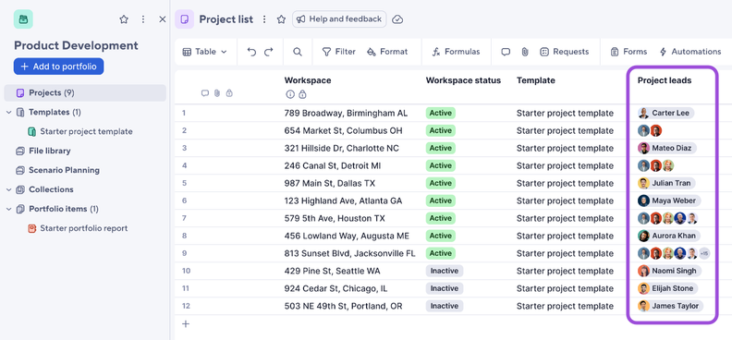This screenshot has width=732, height=340.
Task: Click James Taylor project lead chip
Action: coord(670,306)
